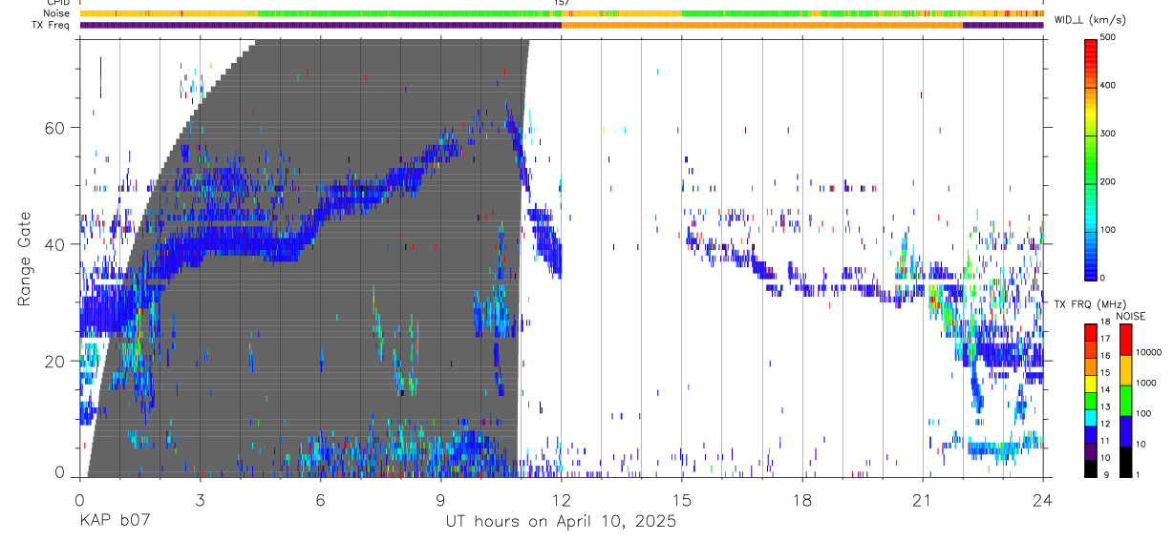Click the 16 MHz tick on TX FRQ scale
The width and height of the screenshot is (1173, 541).
tap(1105, 356)
